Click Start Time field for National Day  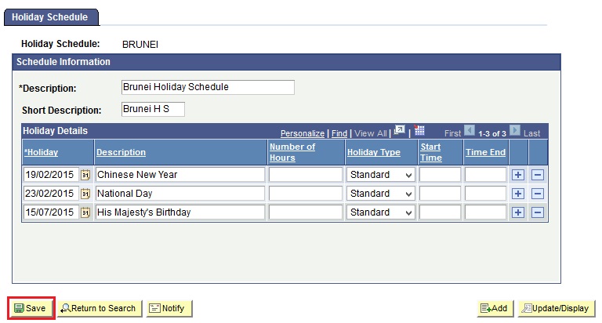(x=440, y=194)
